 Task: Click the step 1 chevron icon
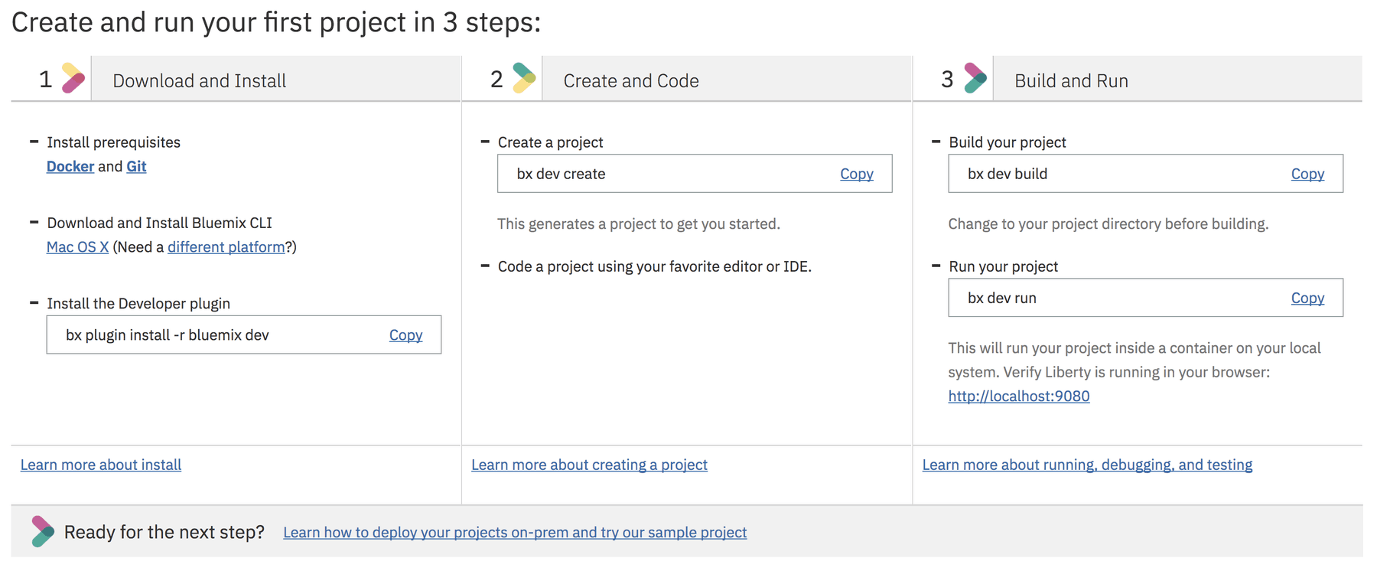[x=73, y=78]
